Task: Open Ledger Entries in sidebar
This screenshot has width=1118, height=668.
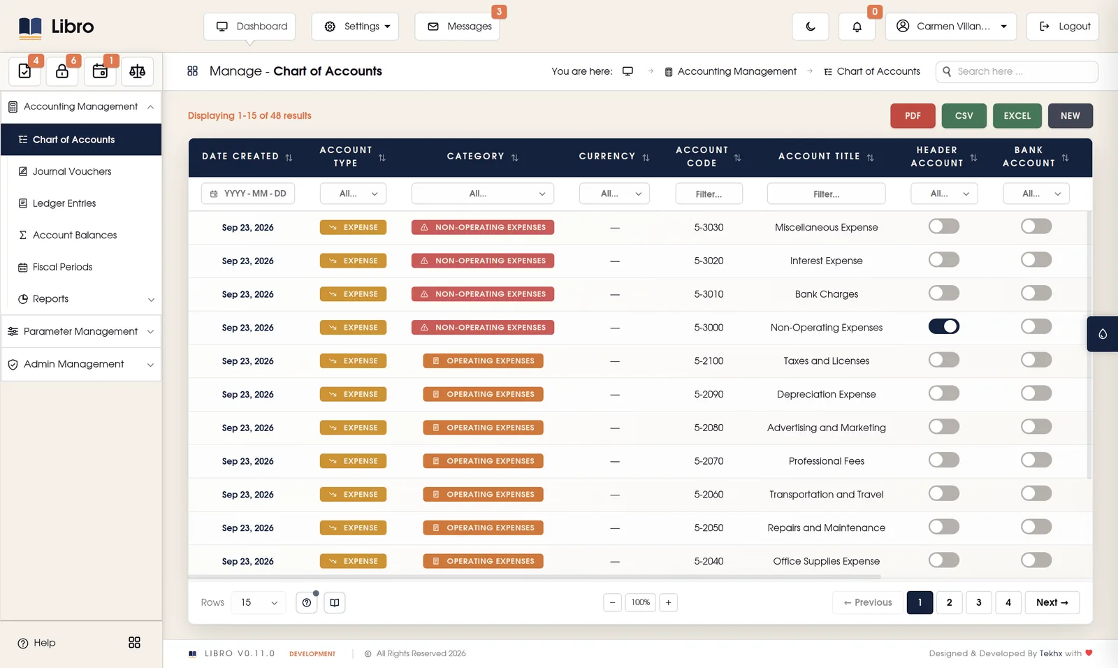Action: coord(64,203)
